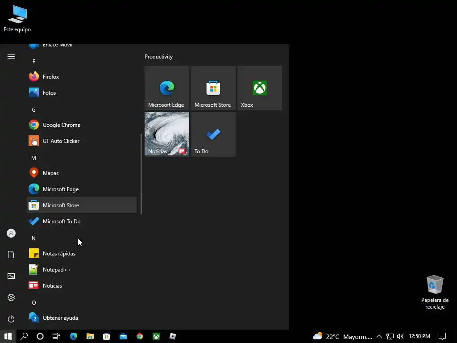This screenshot has height=343, width=457.
Task: Open Noticias in the app list
Action: coord(82,285)
